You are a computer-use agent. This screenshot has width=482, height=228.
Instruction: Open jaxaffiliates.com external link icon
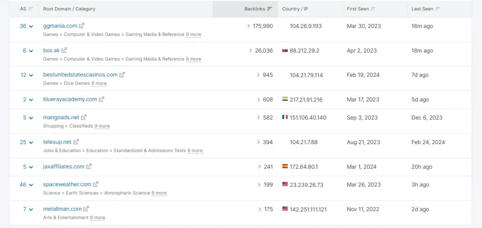pos(89,167)
